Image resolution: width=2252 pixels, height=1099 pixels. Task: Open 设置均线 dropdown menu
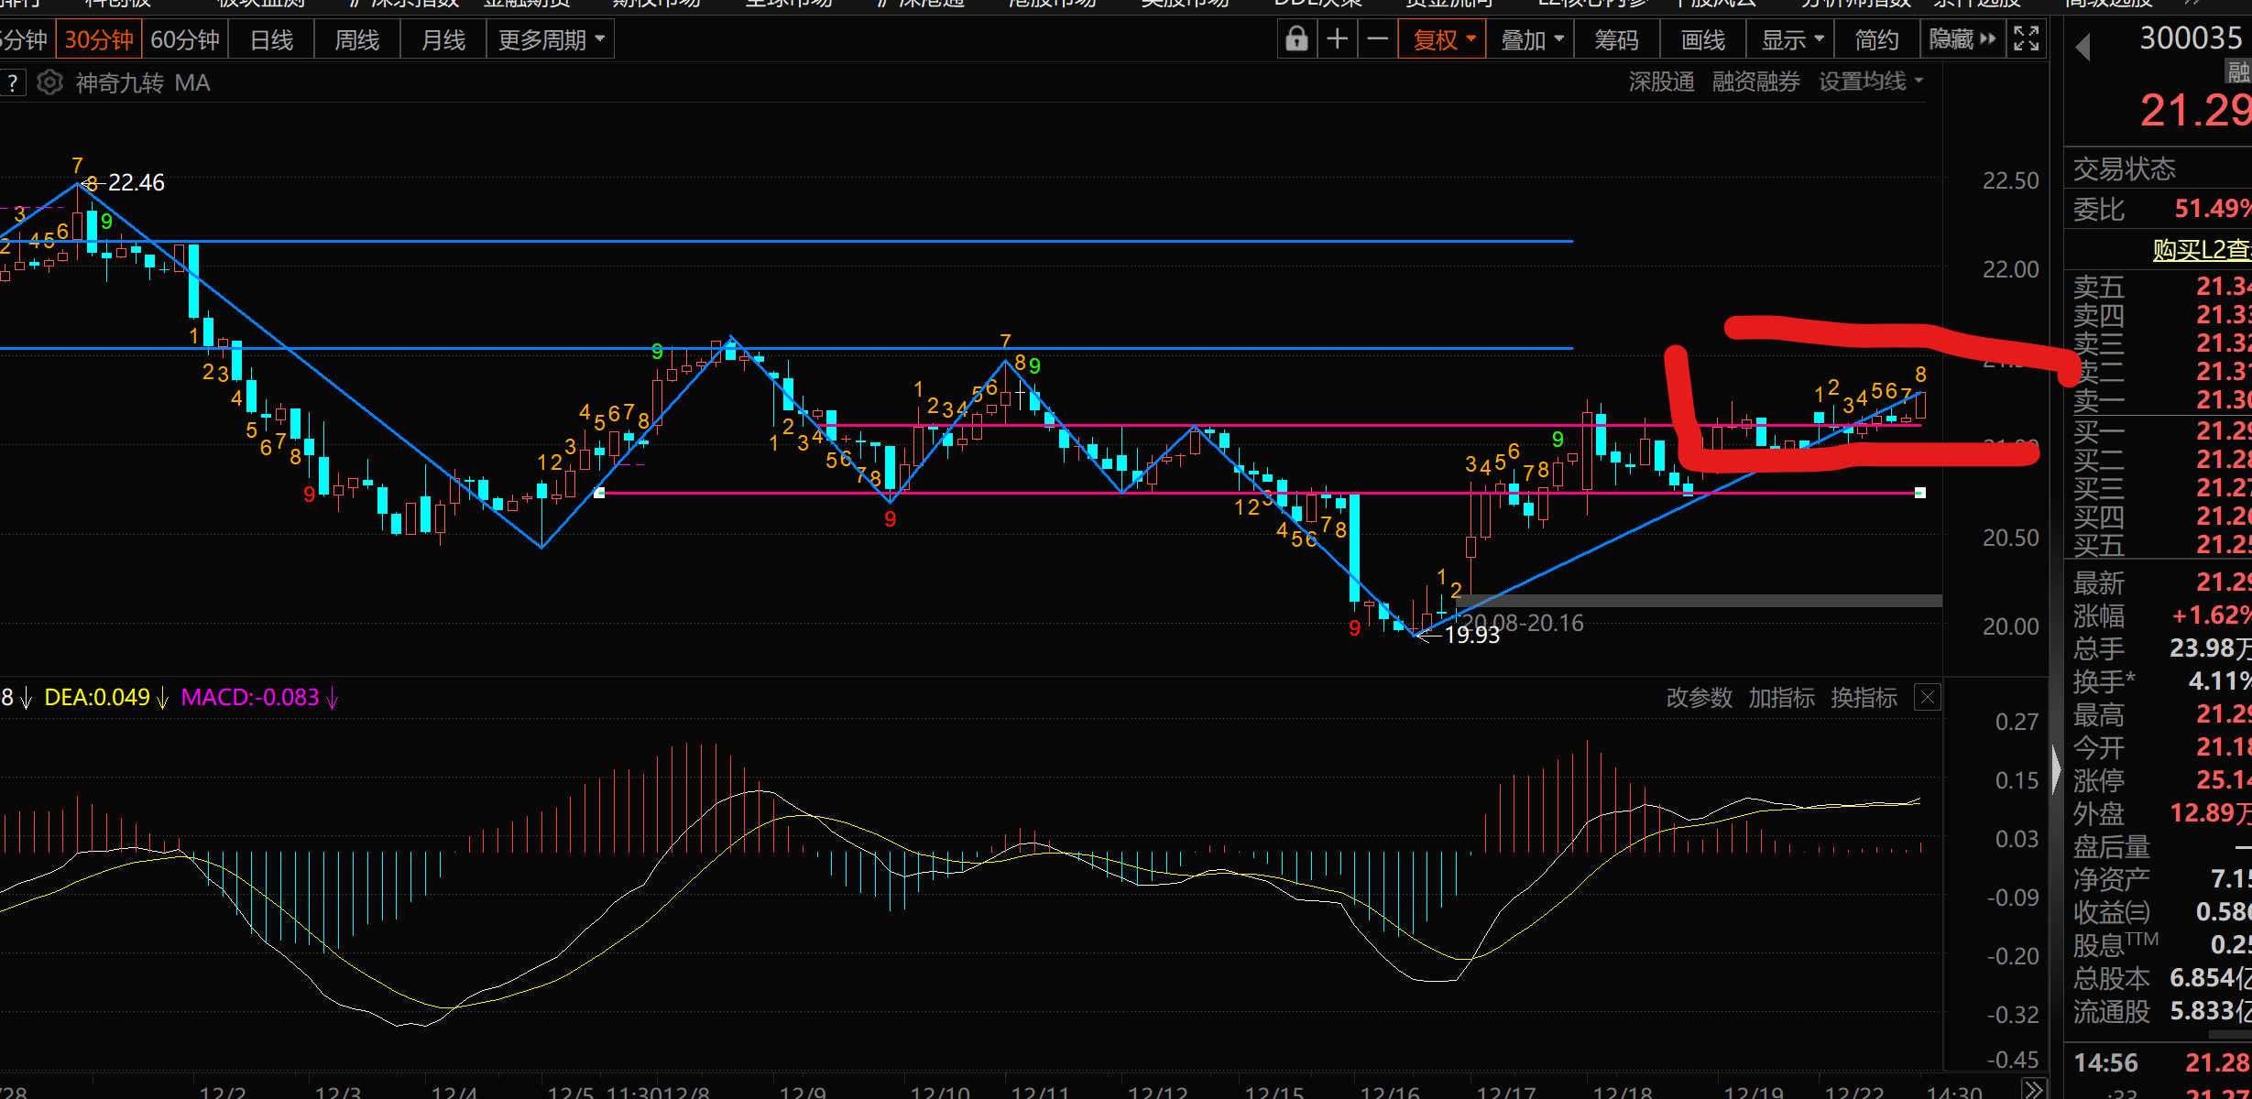[1870, 82]
